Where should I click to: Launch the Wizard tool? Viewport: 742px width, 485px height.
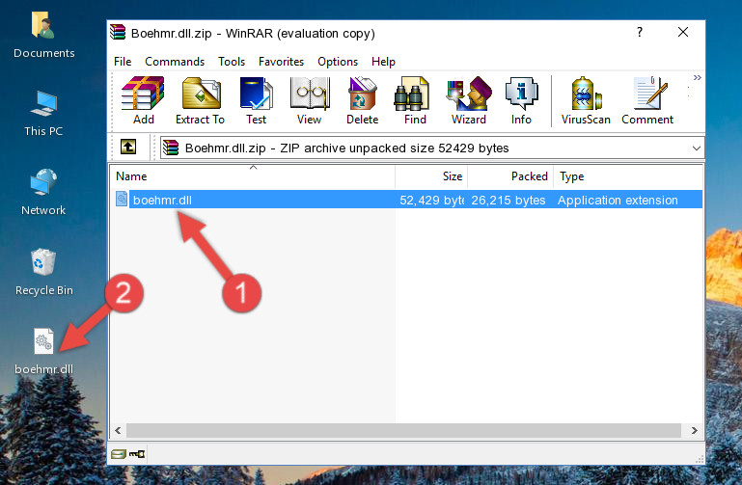pyautogui.click(x=469, y=100)
